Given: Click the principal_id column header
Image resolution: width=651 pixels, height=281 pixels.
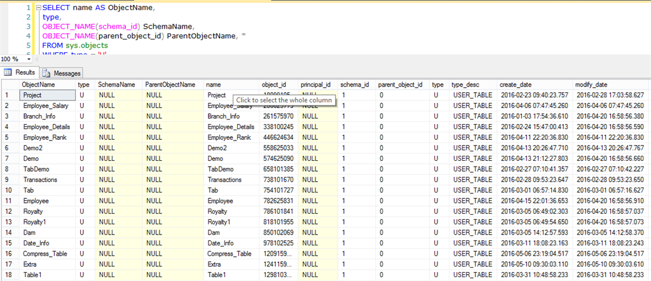Looking at the screenshot, I should (315, 85).
